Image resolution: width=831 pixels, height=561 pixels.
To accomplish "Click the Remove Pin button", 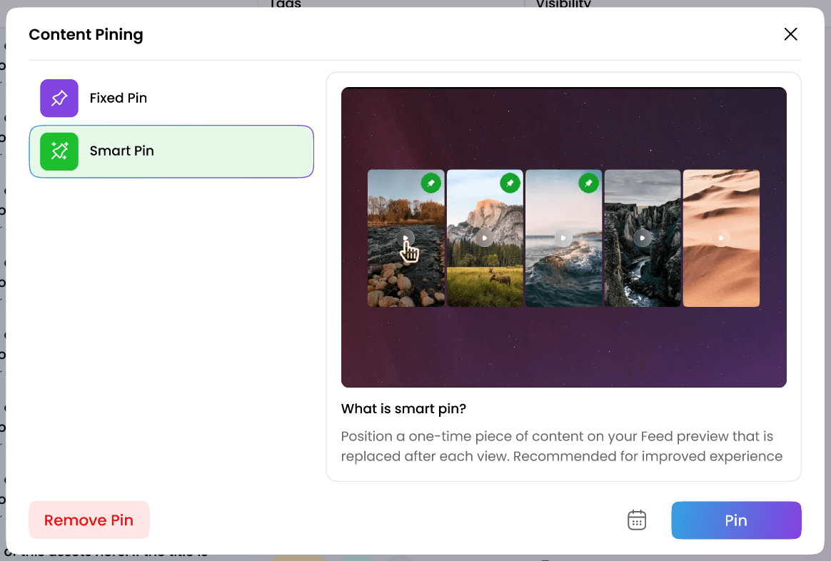I will [89, 520].
